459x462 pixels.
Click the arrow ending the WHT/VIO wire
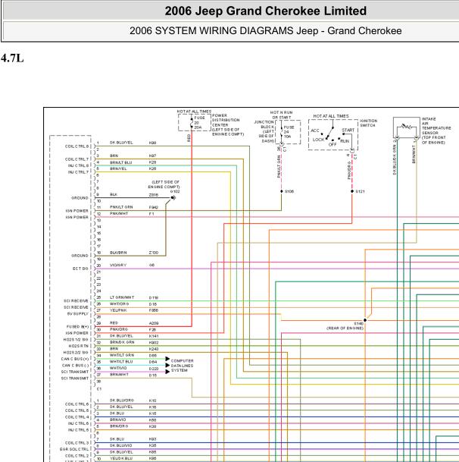[167, 372]
